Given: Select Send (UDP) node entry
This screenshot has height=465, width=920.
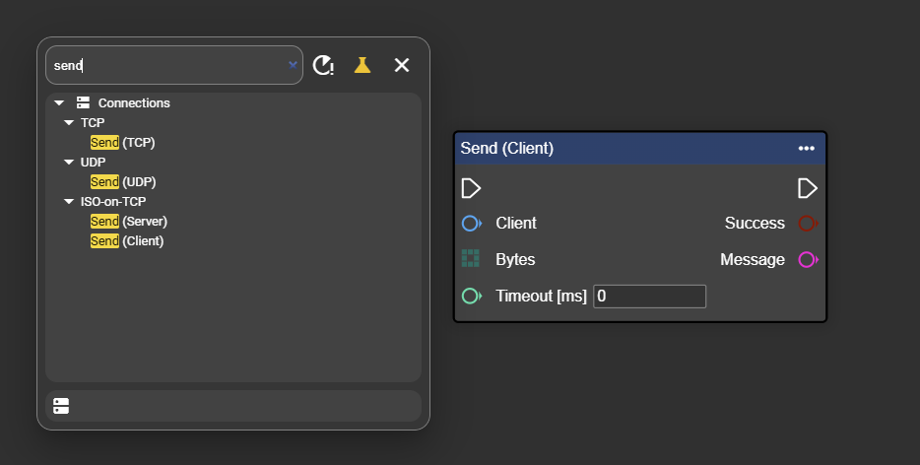Looking at the screenshot, I should pos(122,182).
